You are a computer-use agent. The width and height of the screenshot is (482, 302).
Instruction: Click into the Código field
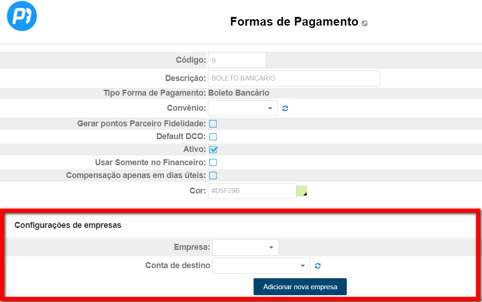click(x=237, y=60)
